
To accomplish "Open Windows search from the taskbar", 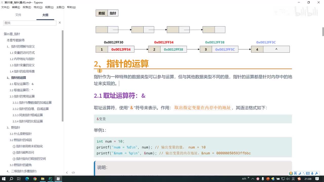I will [x=11, y=179].
